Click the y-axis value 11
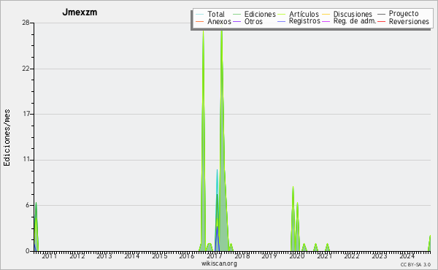This screenshot has width=438, height=270. (26, 160)
